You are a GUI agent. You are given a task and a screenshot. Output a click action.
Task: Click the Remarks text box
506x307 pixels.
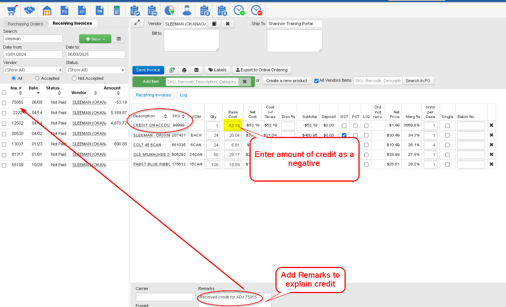235,300
